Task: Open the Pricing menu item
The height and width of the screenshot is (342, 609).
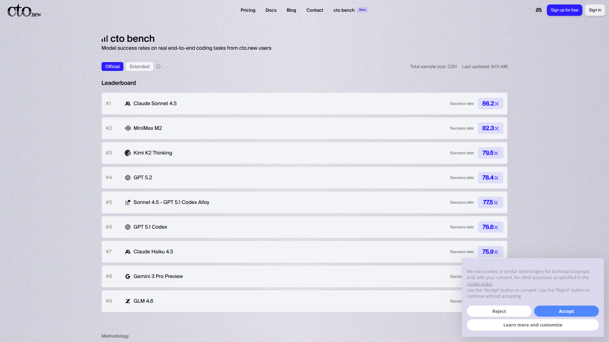Action: pyautogui.click(x=248, y=10)
